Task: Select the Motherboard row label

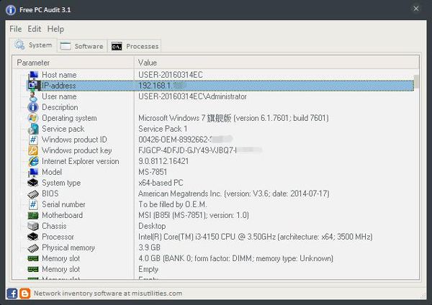Action: 62,215
